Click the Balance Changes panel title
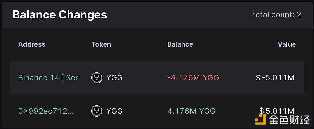 coord(60,15)
